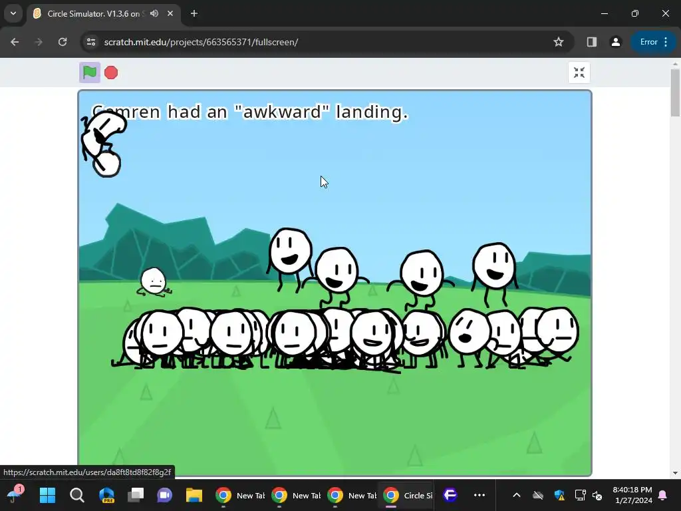Screen dimensions: 681x511
Task: Open the Edge browser taskbar icon
Action: point(106,495)
